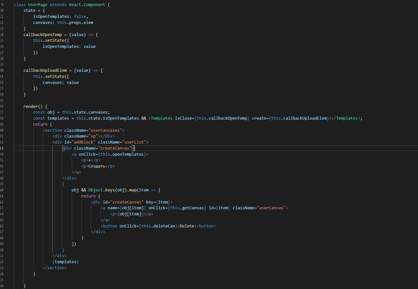Click the line 'isOpenTemplates: value'

point(69,46)
